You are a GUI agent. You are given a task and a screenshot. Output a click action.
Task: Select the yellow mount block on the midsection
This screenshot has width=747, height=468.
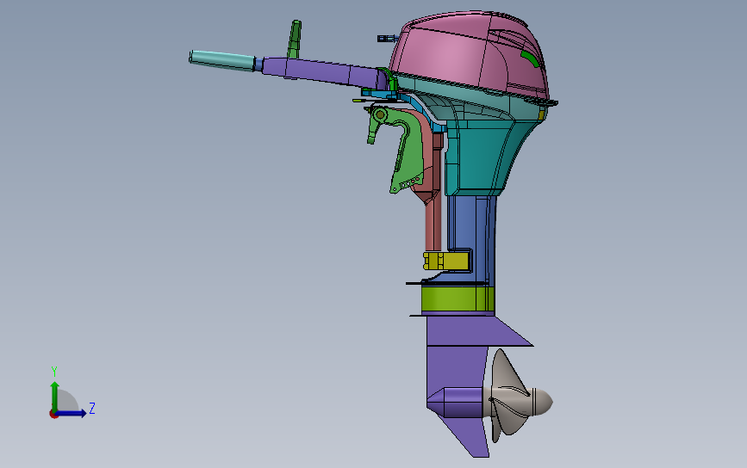coord(446,262)
